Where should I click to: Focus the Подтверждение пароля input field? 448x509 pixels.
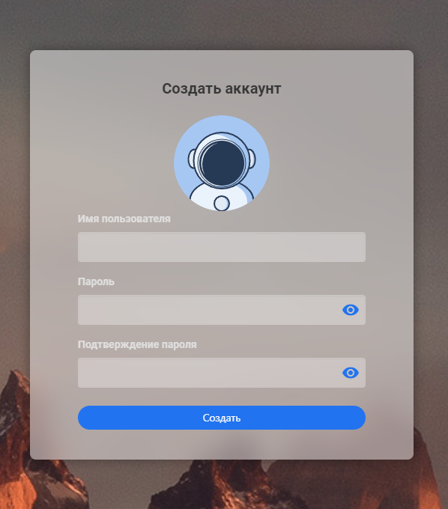click(x=222, y=373)
